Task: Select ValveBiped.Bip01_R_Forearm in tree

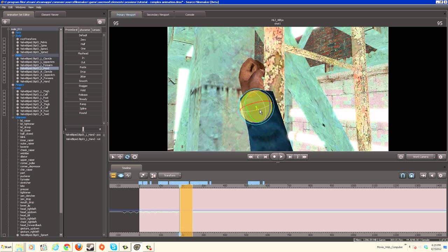Action: (x=36, y=78)
